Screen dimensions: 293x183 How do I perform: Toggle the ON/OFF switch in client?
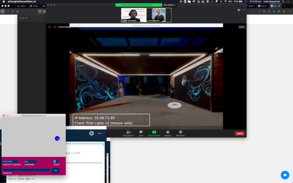tap(56, 162)
